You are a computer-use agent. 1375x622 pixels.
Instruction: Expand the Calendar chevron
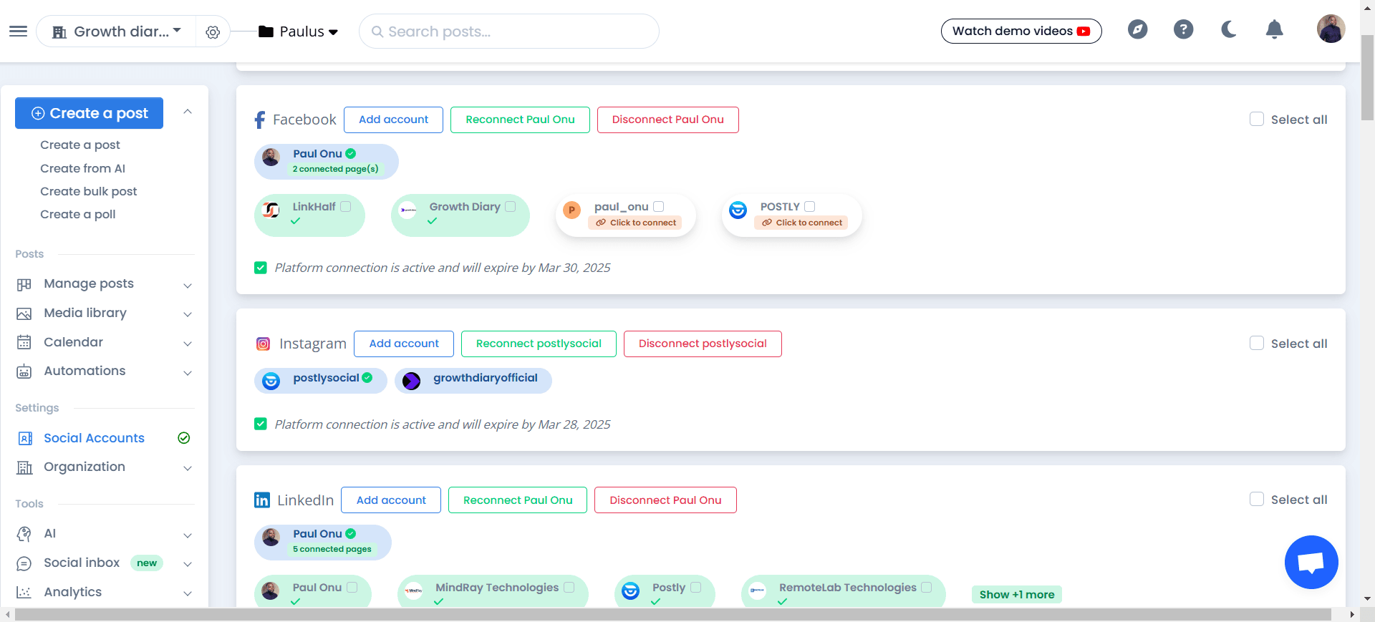[x=188, y=344]
